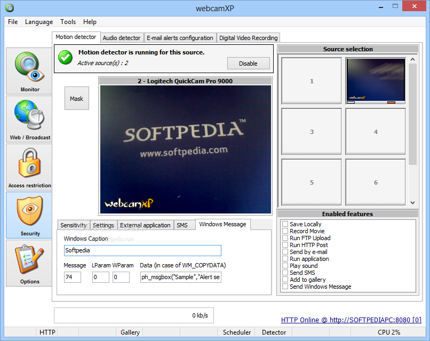
Task: Select source slot 1
Action: [312, 81]
